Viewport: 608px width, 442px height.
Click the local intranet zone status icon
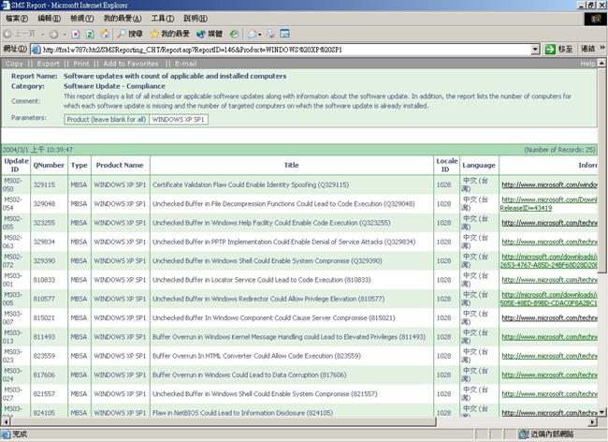pyautogui.click(x=524, y=434)
